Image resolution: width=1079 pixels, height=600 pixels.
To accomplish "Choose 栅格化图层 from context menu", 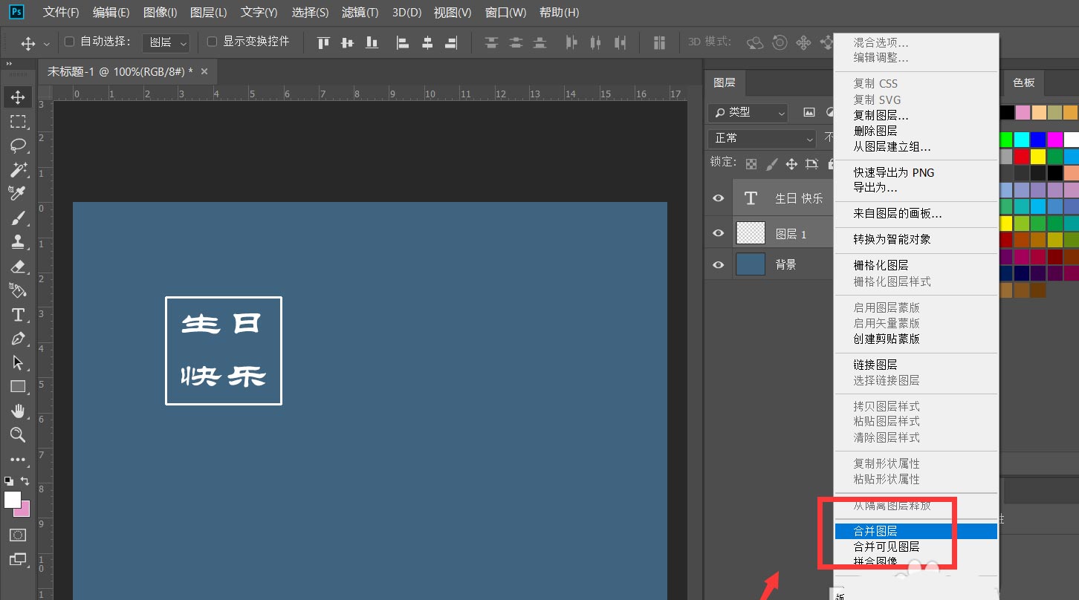I will click(x=916, y=265).
